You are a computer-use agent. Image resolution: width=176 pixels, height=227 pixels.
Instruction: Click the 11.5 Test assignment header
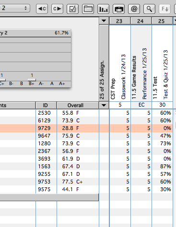click(x=162, y=63)
